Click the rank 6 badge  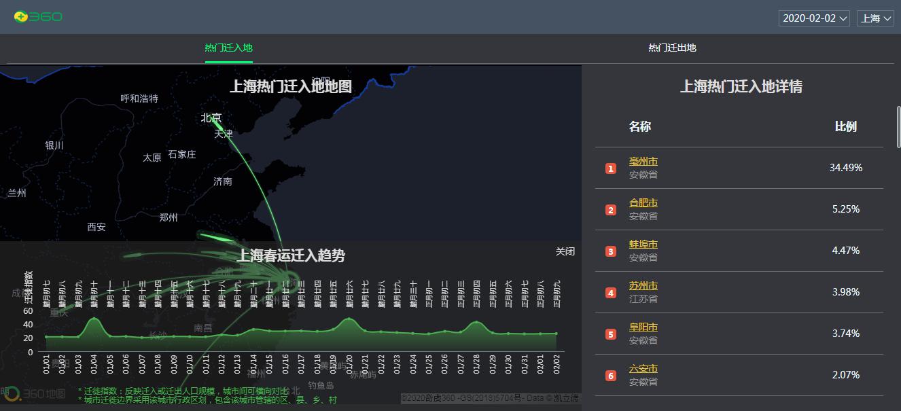pos(611,376)
